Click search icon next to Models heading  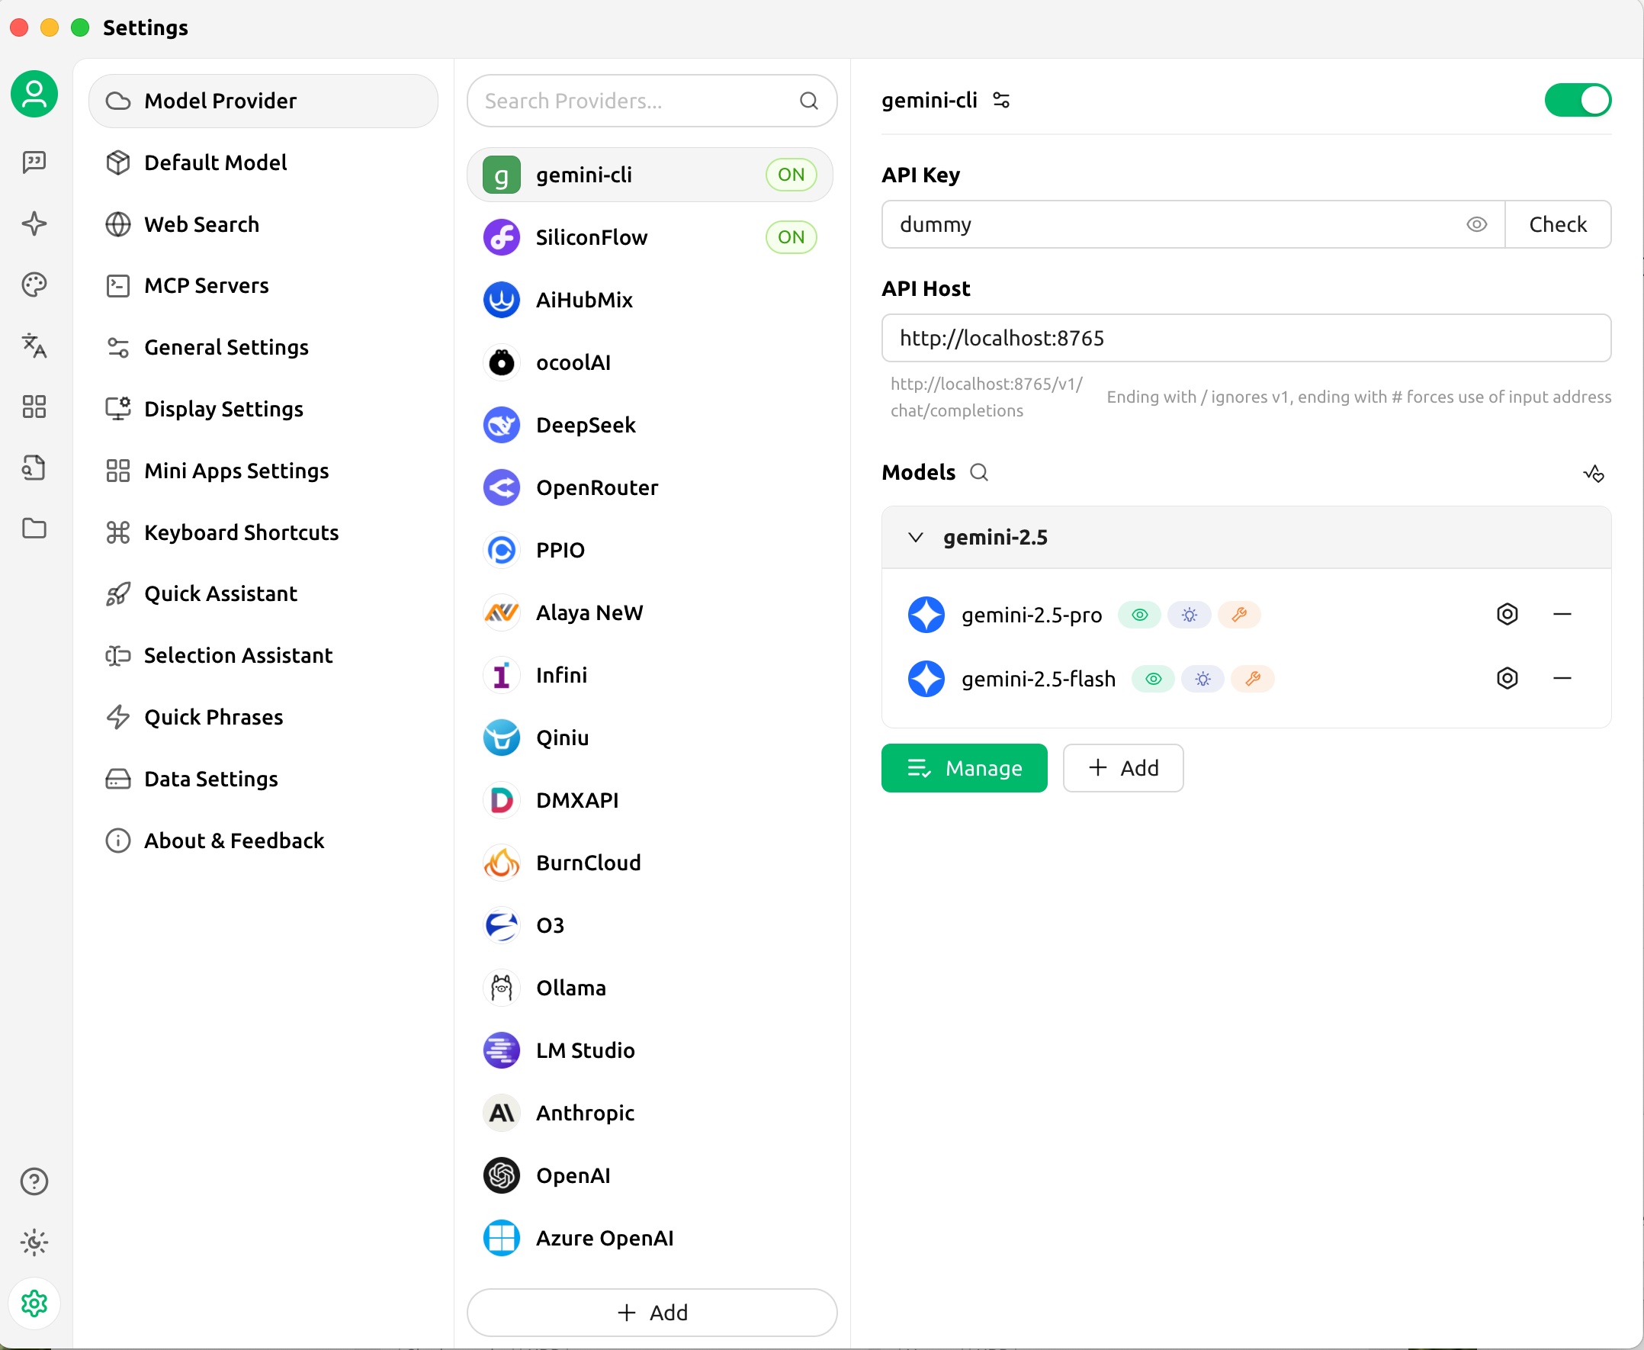click(978, 473)
